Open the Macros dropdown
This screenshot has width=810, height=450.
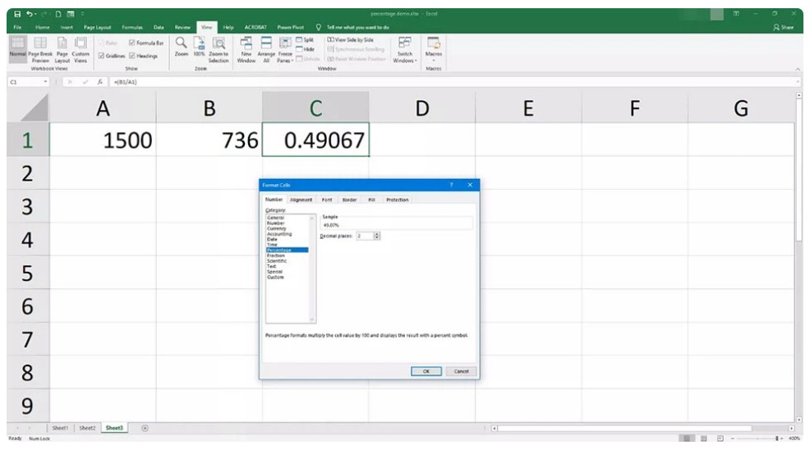tap(434, 49)
